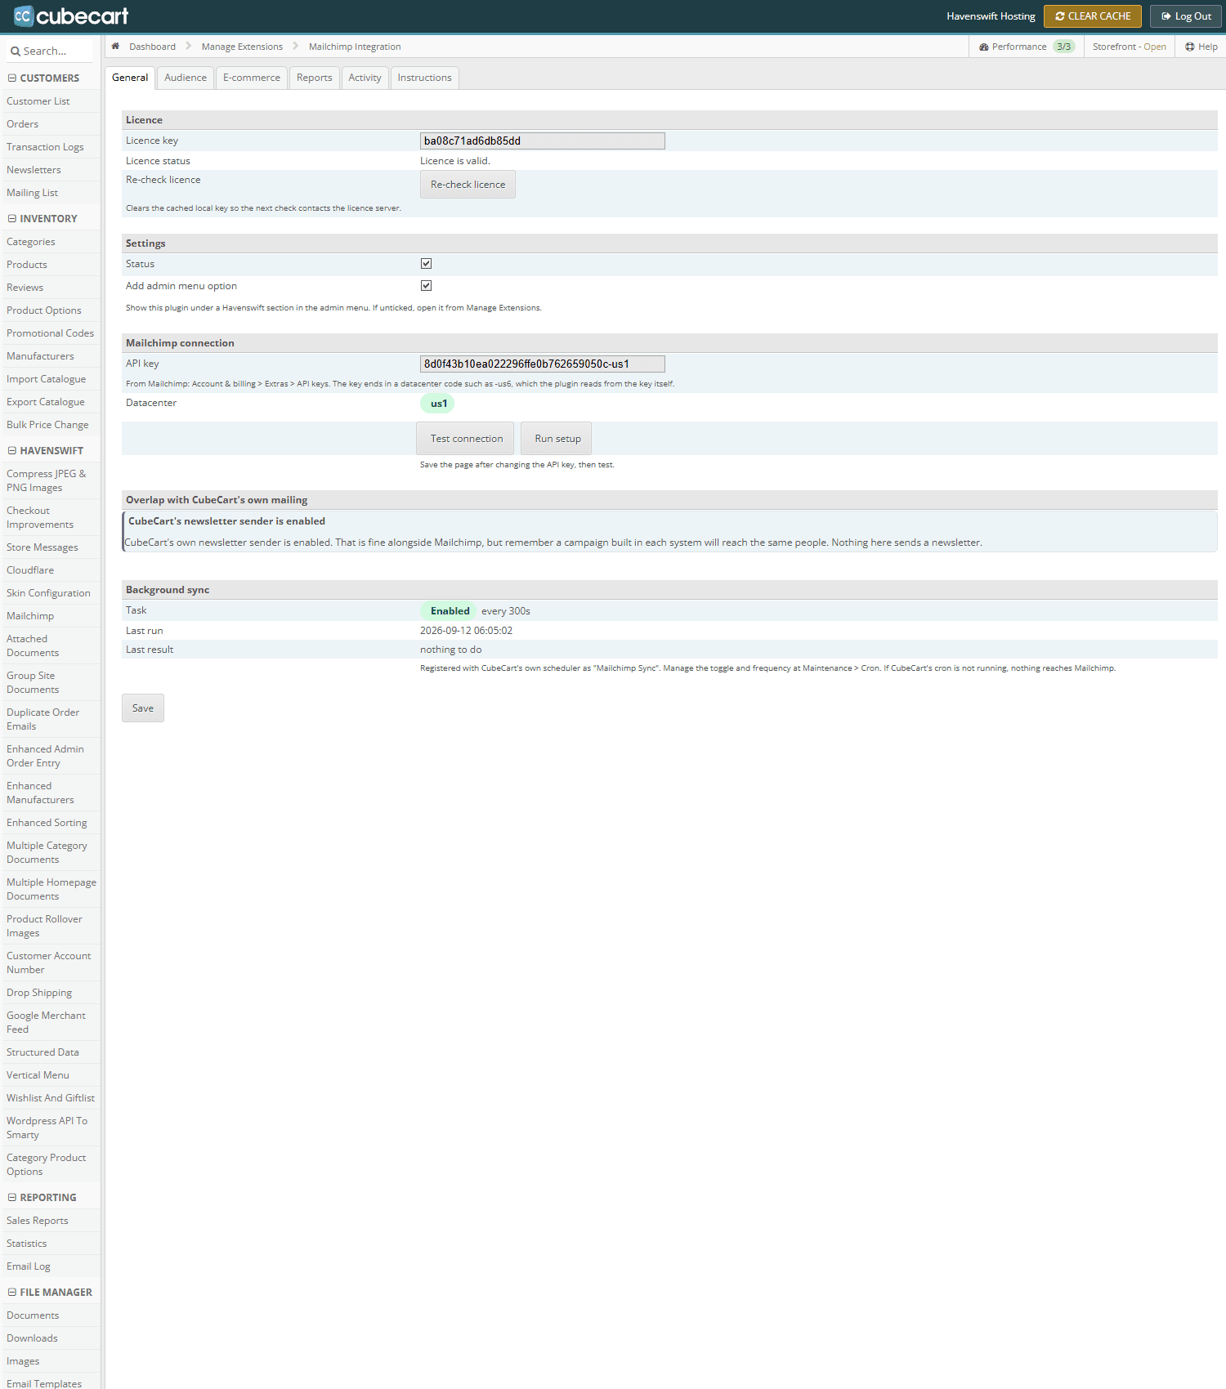Open Transaction Logs in sidebar

tap(45, 147)
